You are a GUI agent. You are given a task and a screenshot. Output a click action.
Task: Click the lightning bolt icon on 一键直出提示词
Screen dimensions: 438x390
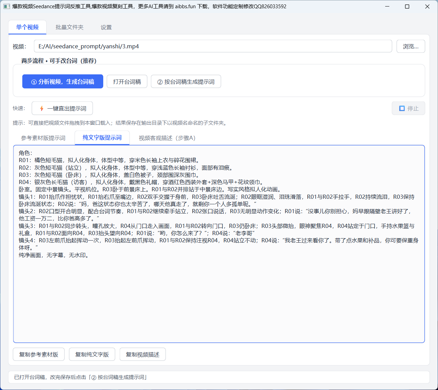point(42,109)
